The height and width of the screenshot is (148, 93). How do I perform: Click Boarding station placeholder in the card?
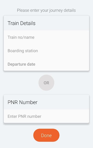[x=23, y=51]
